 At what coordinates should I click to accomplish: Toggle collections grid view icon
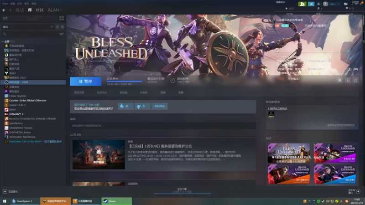point(62,18)
